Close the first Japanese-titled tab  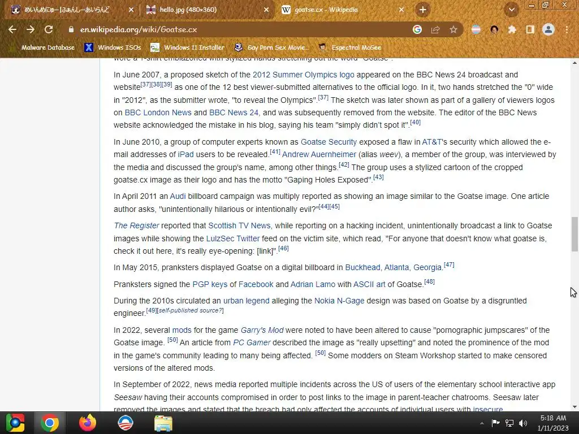point(131,10)
